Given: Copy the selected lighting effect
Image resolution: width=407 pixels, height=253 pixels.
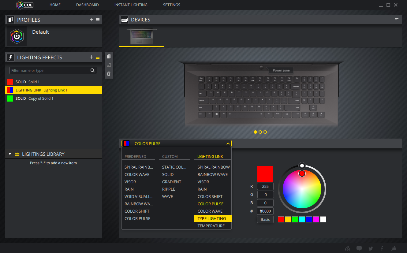Looking at the screenshot, I should (x=109, y=57).
